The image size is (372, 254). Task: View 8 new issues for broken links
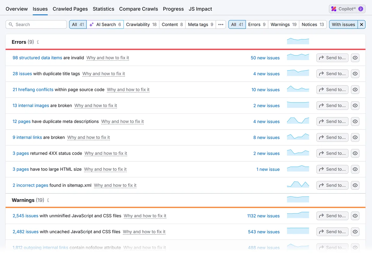click(x=266, y=137)
